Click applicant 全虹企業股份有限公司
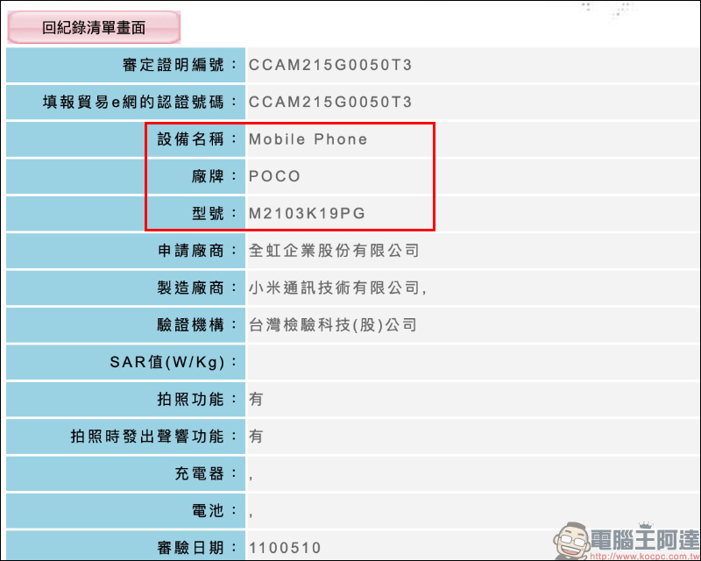The height and width of the screenshot is (561, 701). coord(334,251)
